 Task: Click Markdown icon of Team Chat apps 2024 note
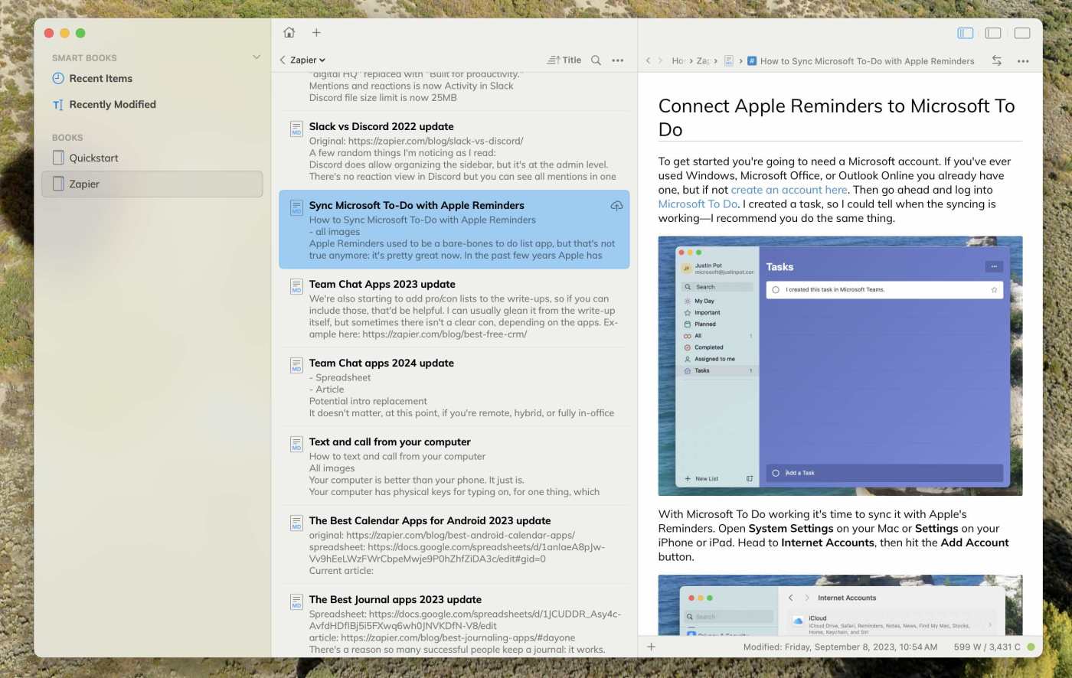point(296,365)
